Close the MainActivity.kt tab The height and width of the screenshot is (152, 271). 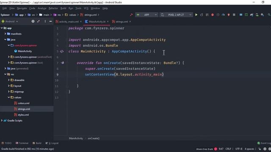point(108,22)
